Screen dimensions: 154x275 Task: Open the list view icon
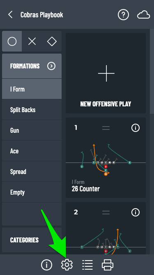pos(87,265)
